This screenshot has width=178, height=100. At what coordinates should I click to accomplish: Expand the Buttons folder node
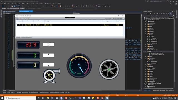coord(146,28)
